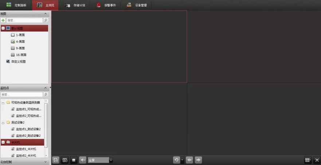This screenshot has height=165, width=321.
Task: Click the full screen icon at bottom right
Action: (317, 160)
